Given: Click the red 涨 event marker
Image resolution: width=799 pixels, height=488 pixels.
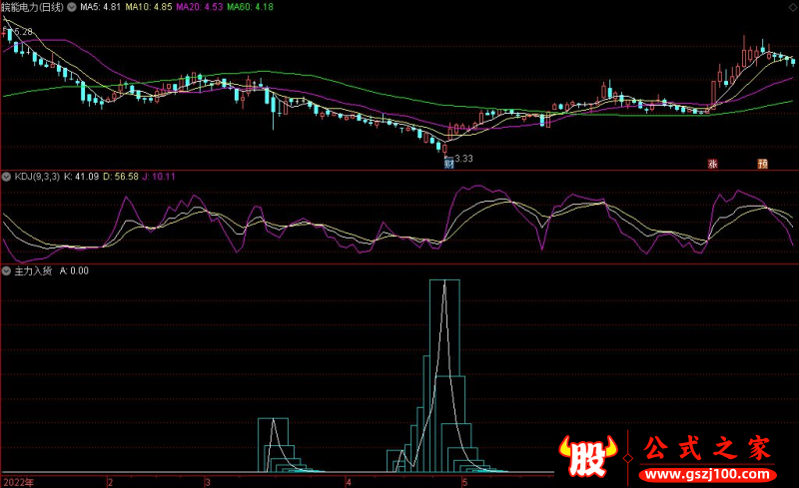Looking at the screenshot, I should 712,164.
